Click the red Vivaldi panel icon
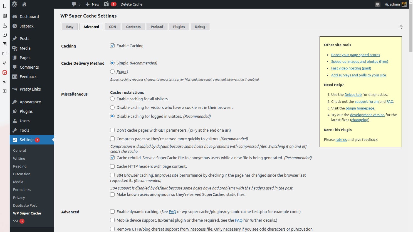The height and width of the screenshot is (232, 413). click(x=5, y=73)
